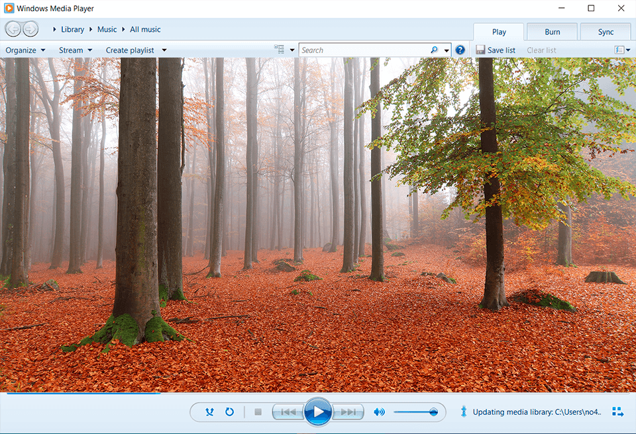Click the view options icon near search

point(279,49)
